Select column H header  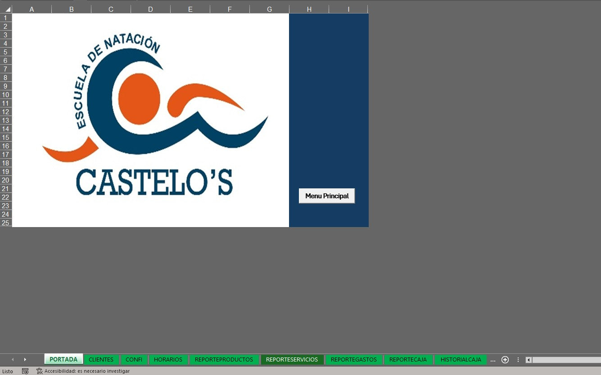(x=309, y=9)
